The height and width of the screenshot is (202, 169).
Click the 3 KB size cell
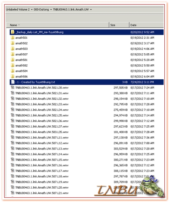[125, 82]
